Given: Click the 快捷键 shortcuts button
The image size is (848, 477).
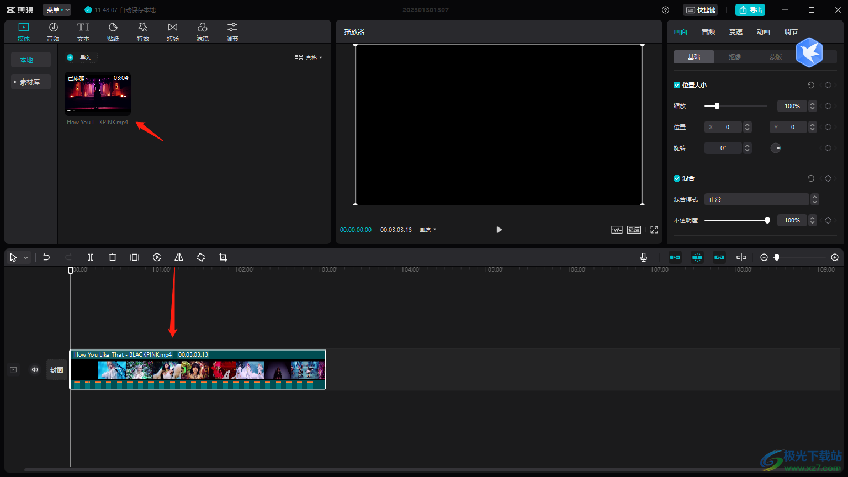Looking at the screenshot, I should (x=701, y=10).
